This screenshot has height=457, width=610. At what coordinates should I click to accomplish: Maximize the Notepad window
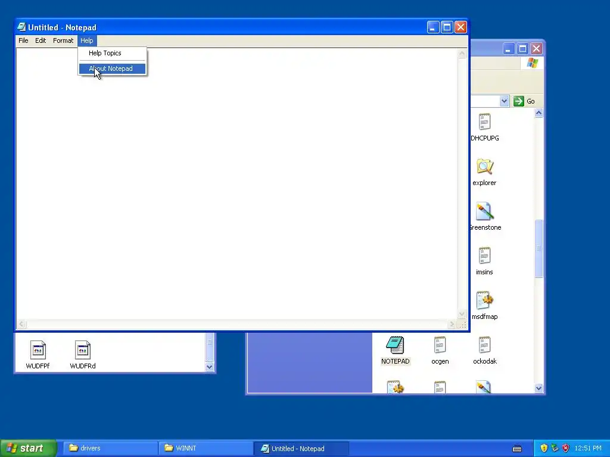pos(447,27)
